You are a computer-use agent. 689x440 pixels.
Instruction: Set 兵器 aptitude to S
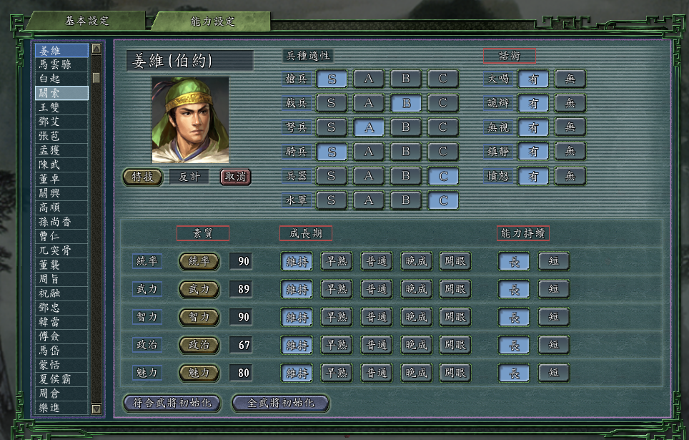pyautogui.click(x=332, y=176)
